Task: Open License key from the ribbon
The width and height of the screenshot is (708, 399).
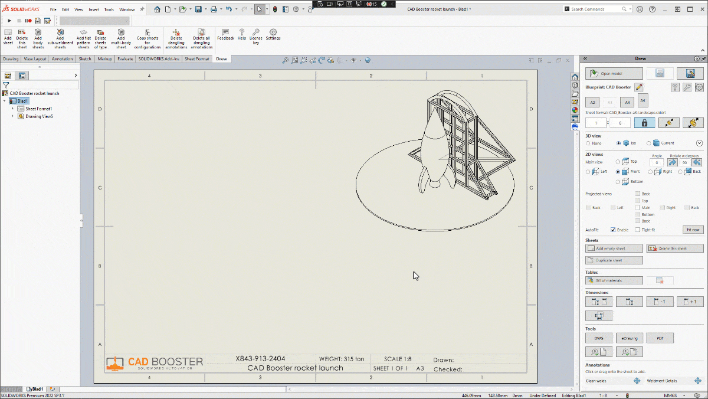Action: [x=256, y=35]
